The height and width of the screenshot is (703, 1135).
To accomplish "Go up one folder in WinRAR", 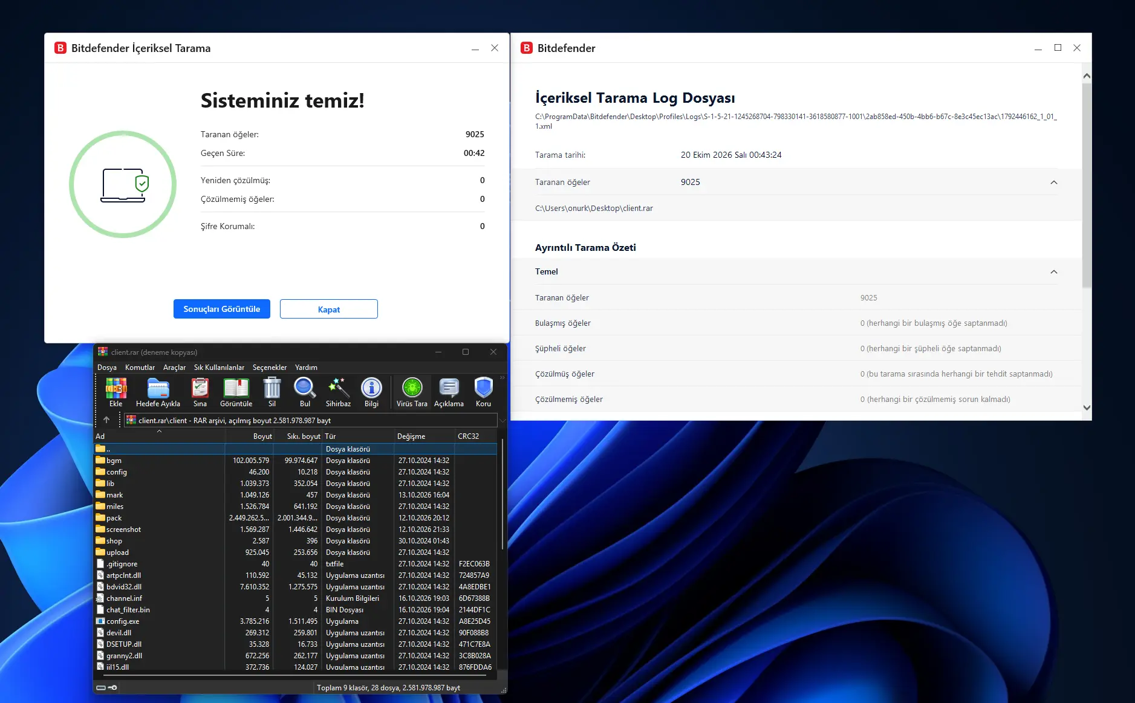I will (x=106, y=420).
